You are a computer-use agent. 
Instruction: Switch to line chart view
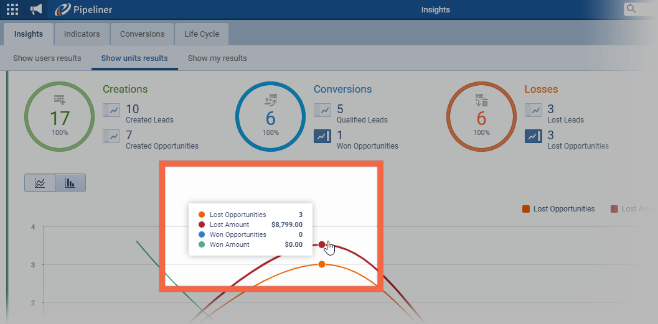click(x=40, y=183)
